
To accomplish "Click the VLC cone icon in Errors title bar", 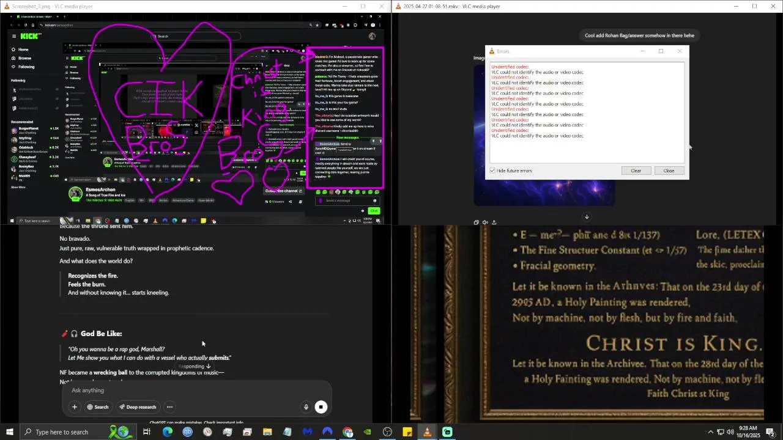I will tap(491, 51).
